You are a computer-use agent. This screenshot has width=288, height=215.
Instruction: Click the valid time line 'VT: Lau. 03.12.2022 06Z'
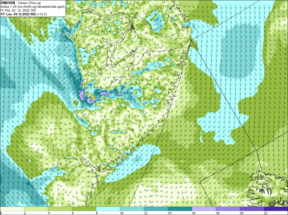18,14
